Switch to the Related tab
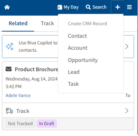 tap(18, 23)
